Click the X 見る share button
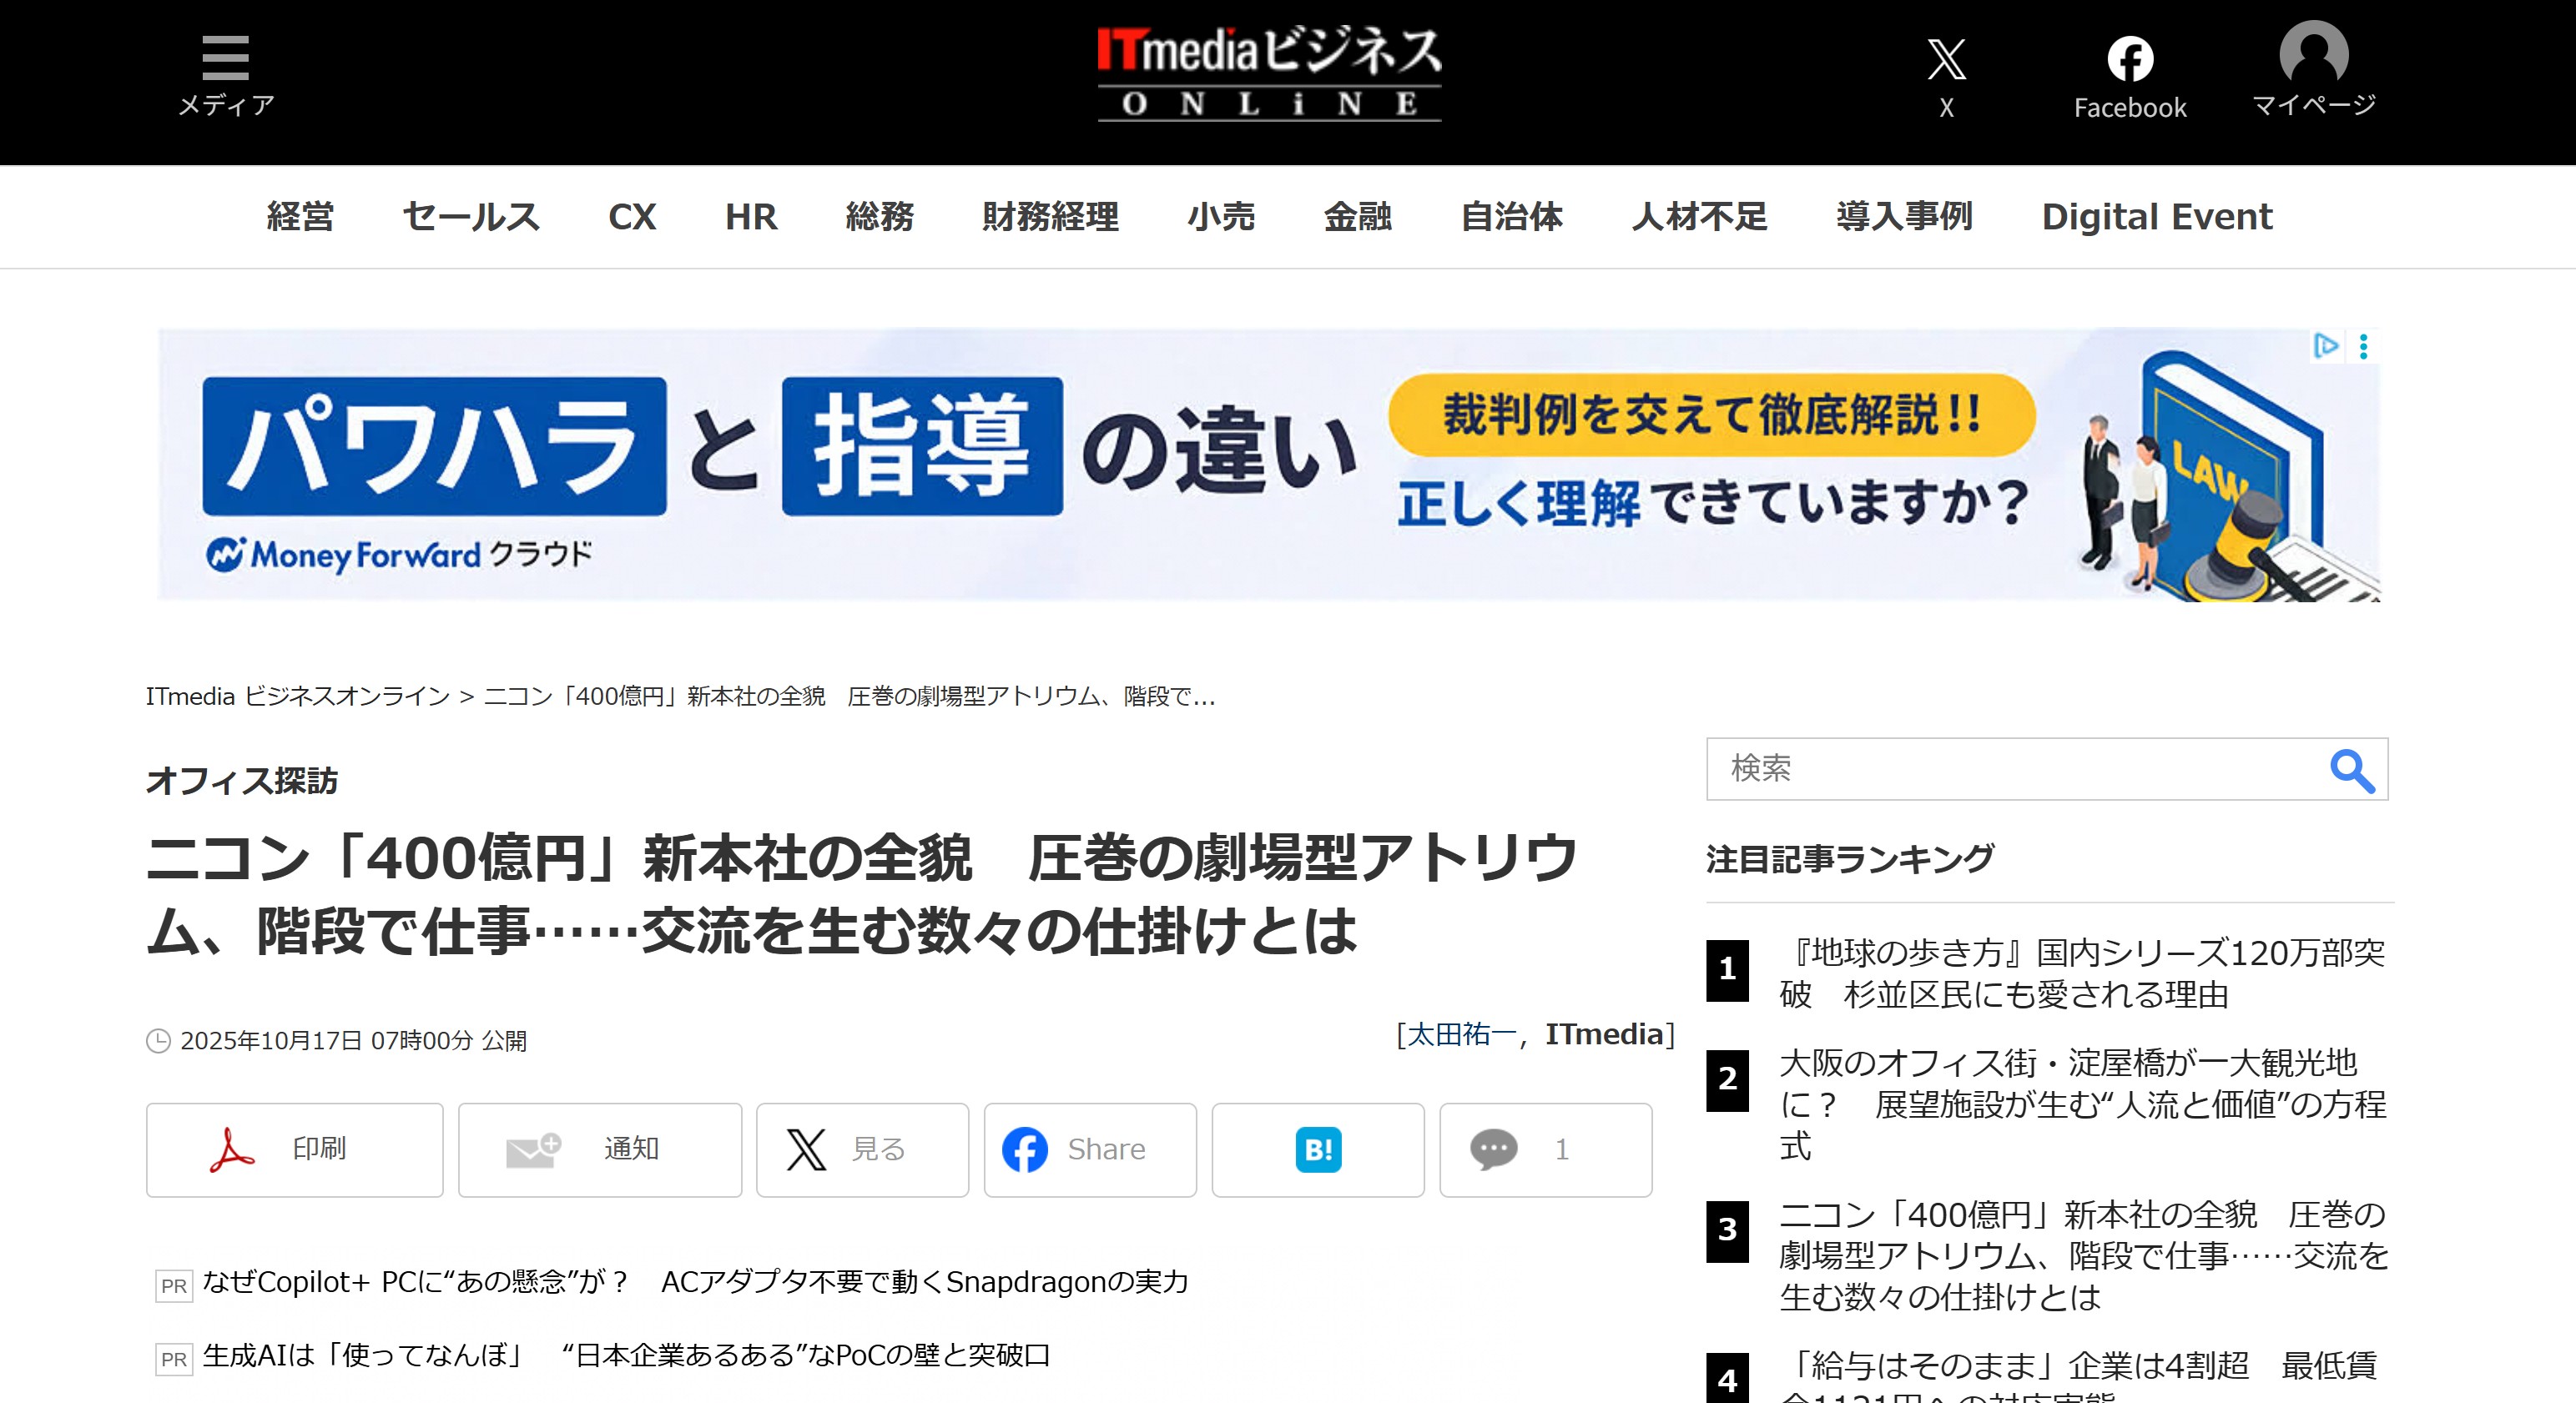The height and width of the screenshot is (1403, 2576). tap(861, 1149)
